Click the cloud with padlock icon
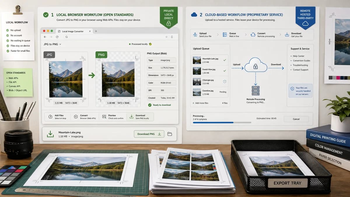Viewport: 350px width, 197px height. (x=255, y=65)
